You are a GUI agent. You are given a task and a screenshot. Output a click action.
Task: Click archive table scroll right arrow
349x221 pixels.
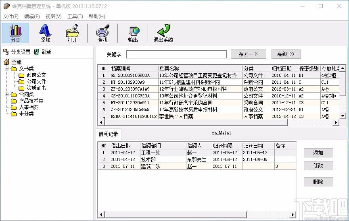336,123
